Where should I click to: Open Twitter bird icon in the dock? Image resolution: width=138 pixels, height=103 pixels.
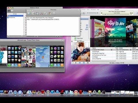71,92
